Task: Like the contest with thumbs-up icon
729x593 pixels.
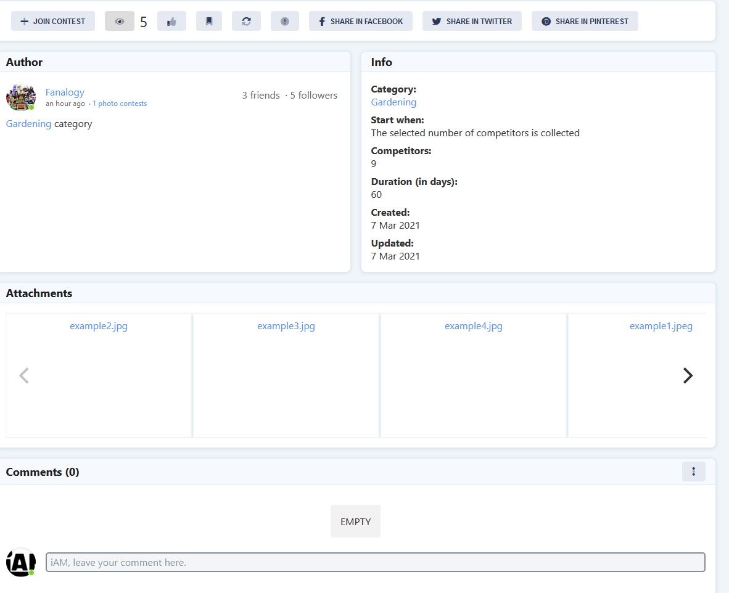Action: coord(171,21)
